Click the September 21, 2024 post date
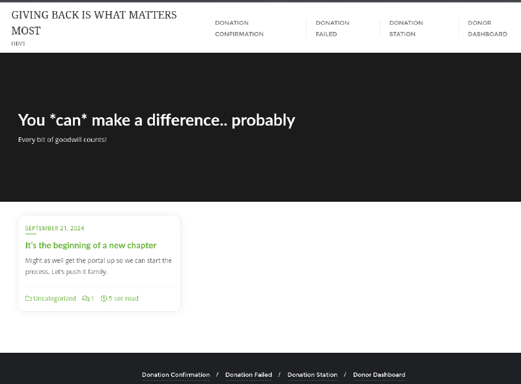Image resolution: width=521 pixels, height=384 pixels. pyautogui.click(x=55, y=228)
